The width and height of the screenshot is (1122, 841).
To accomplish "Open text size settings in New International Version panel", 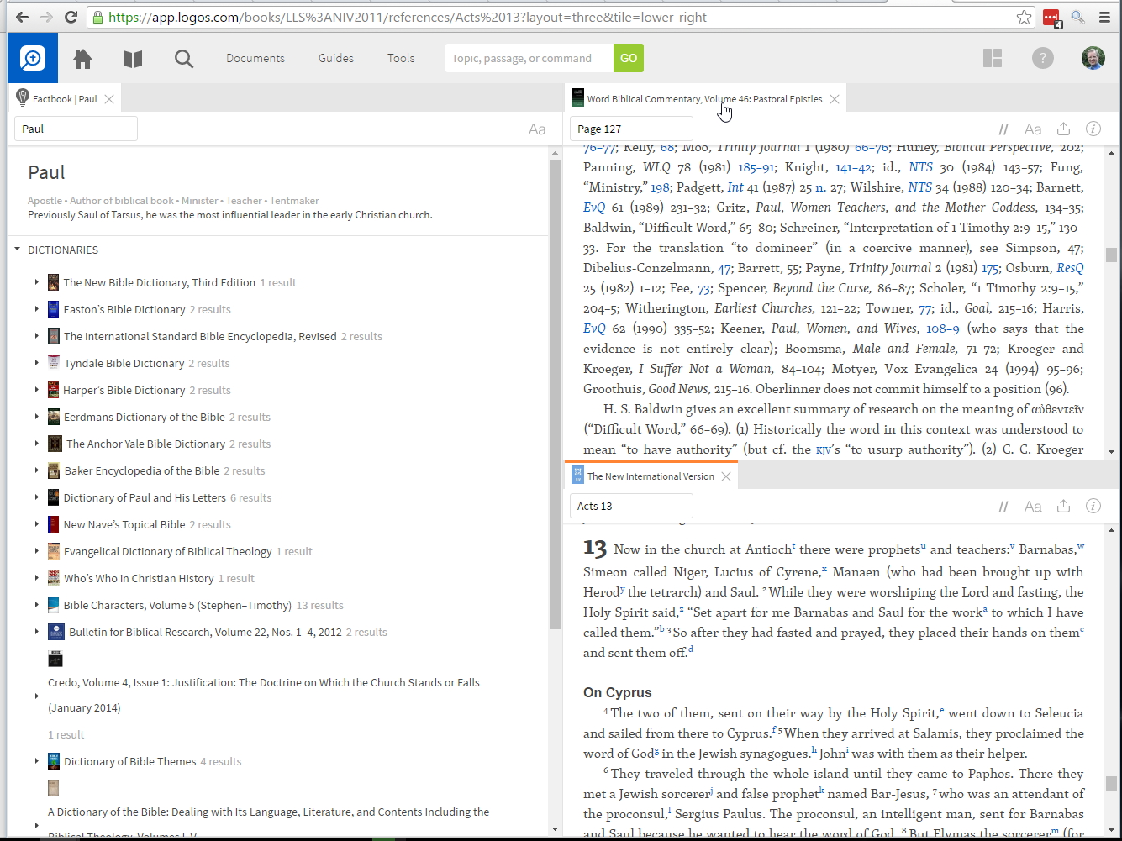I will coord(1033,507).
